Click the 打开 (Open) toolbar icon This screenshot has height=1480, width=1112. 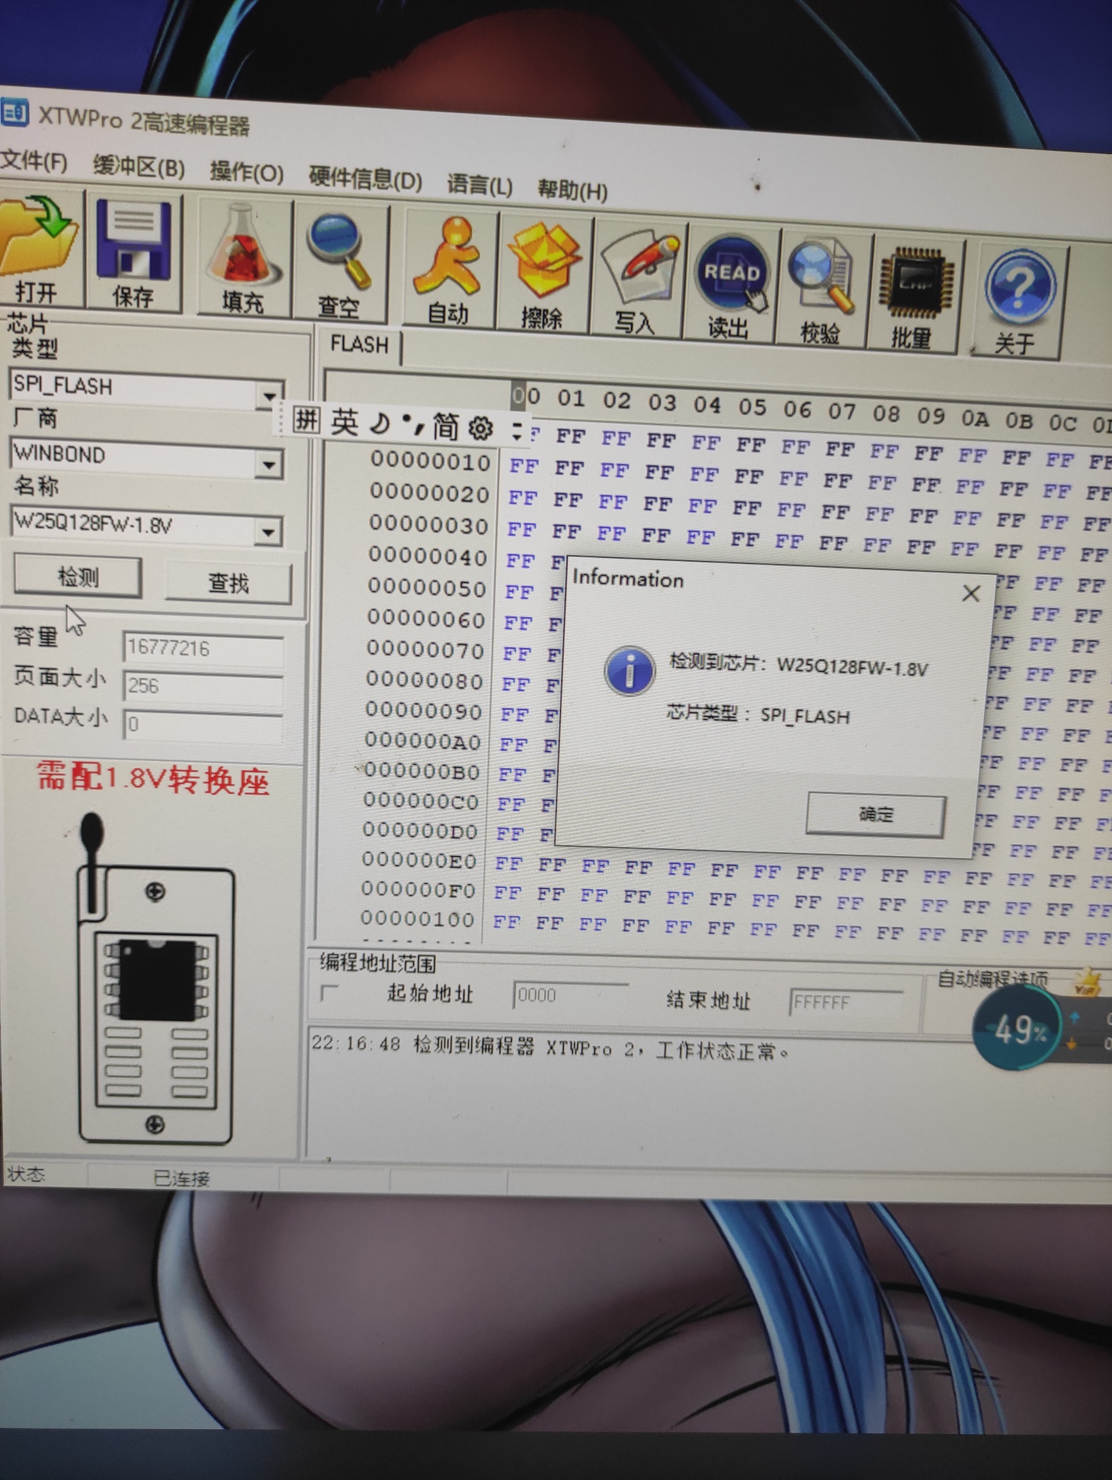click(39, 249)
